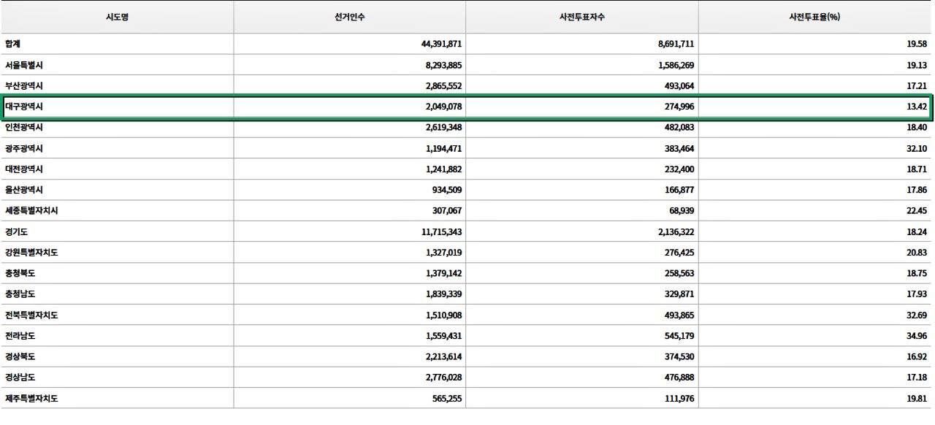This screenshot has width=935, height=425.
Task: Select 경기도 voter count 11,715,343
Action: [439, 231]
